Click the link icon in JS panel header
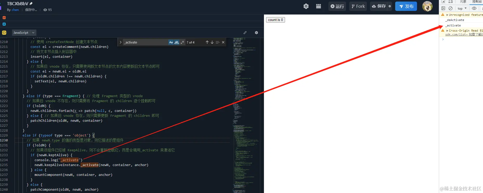This screenshot has width=483, height=193. tap(245, 33)
